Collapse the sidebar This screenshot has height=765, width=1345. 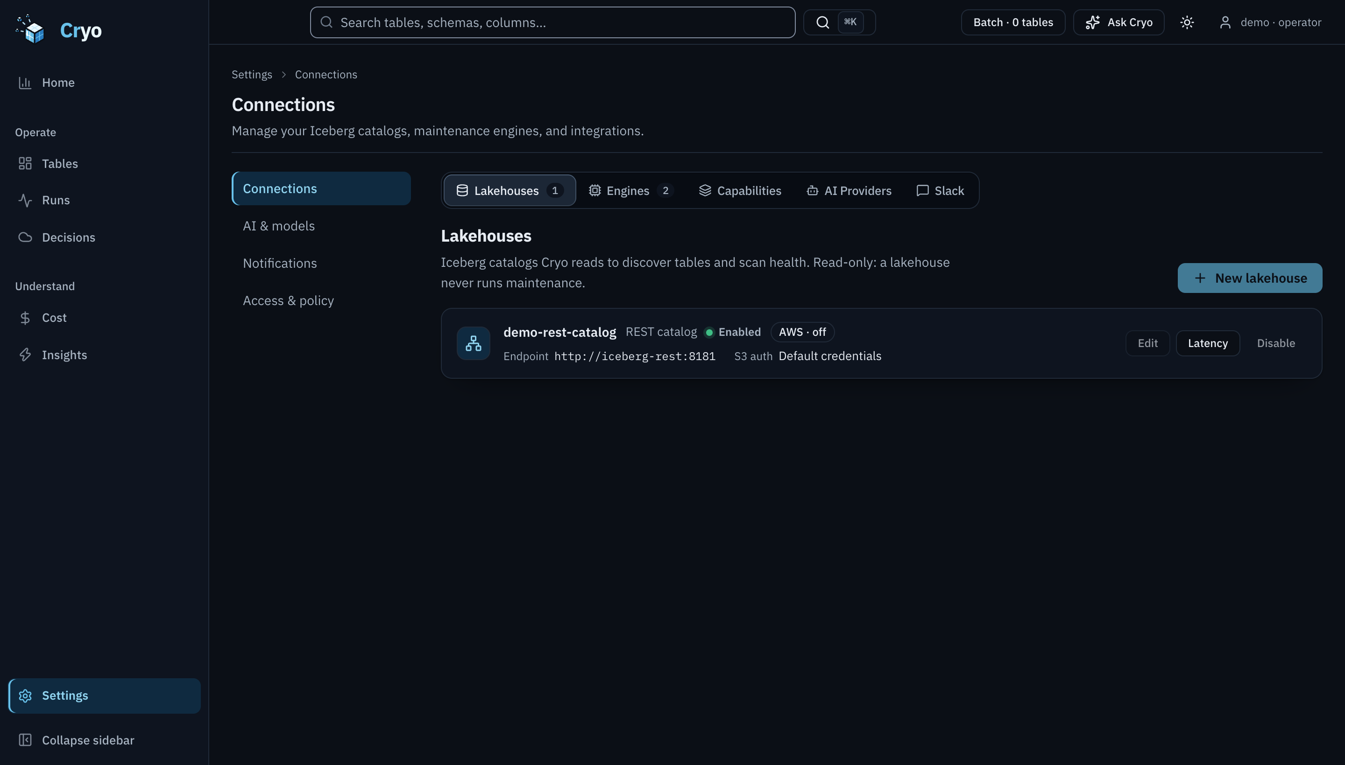[104, 740]
